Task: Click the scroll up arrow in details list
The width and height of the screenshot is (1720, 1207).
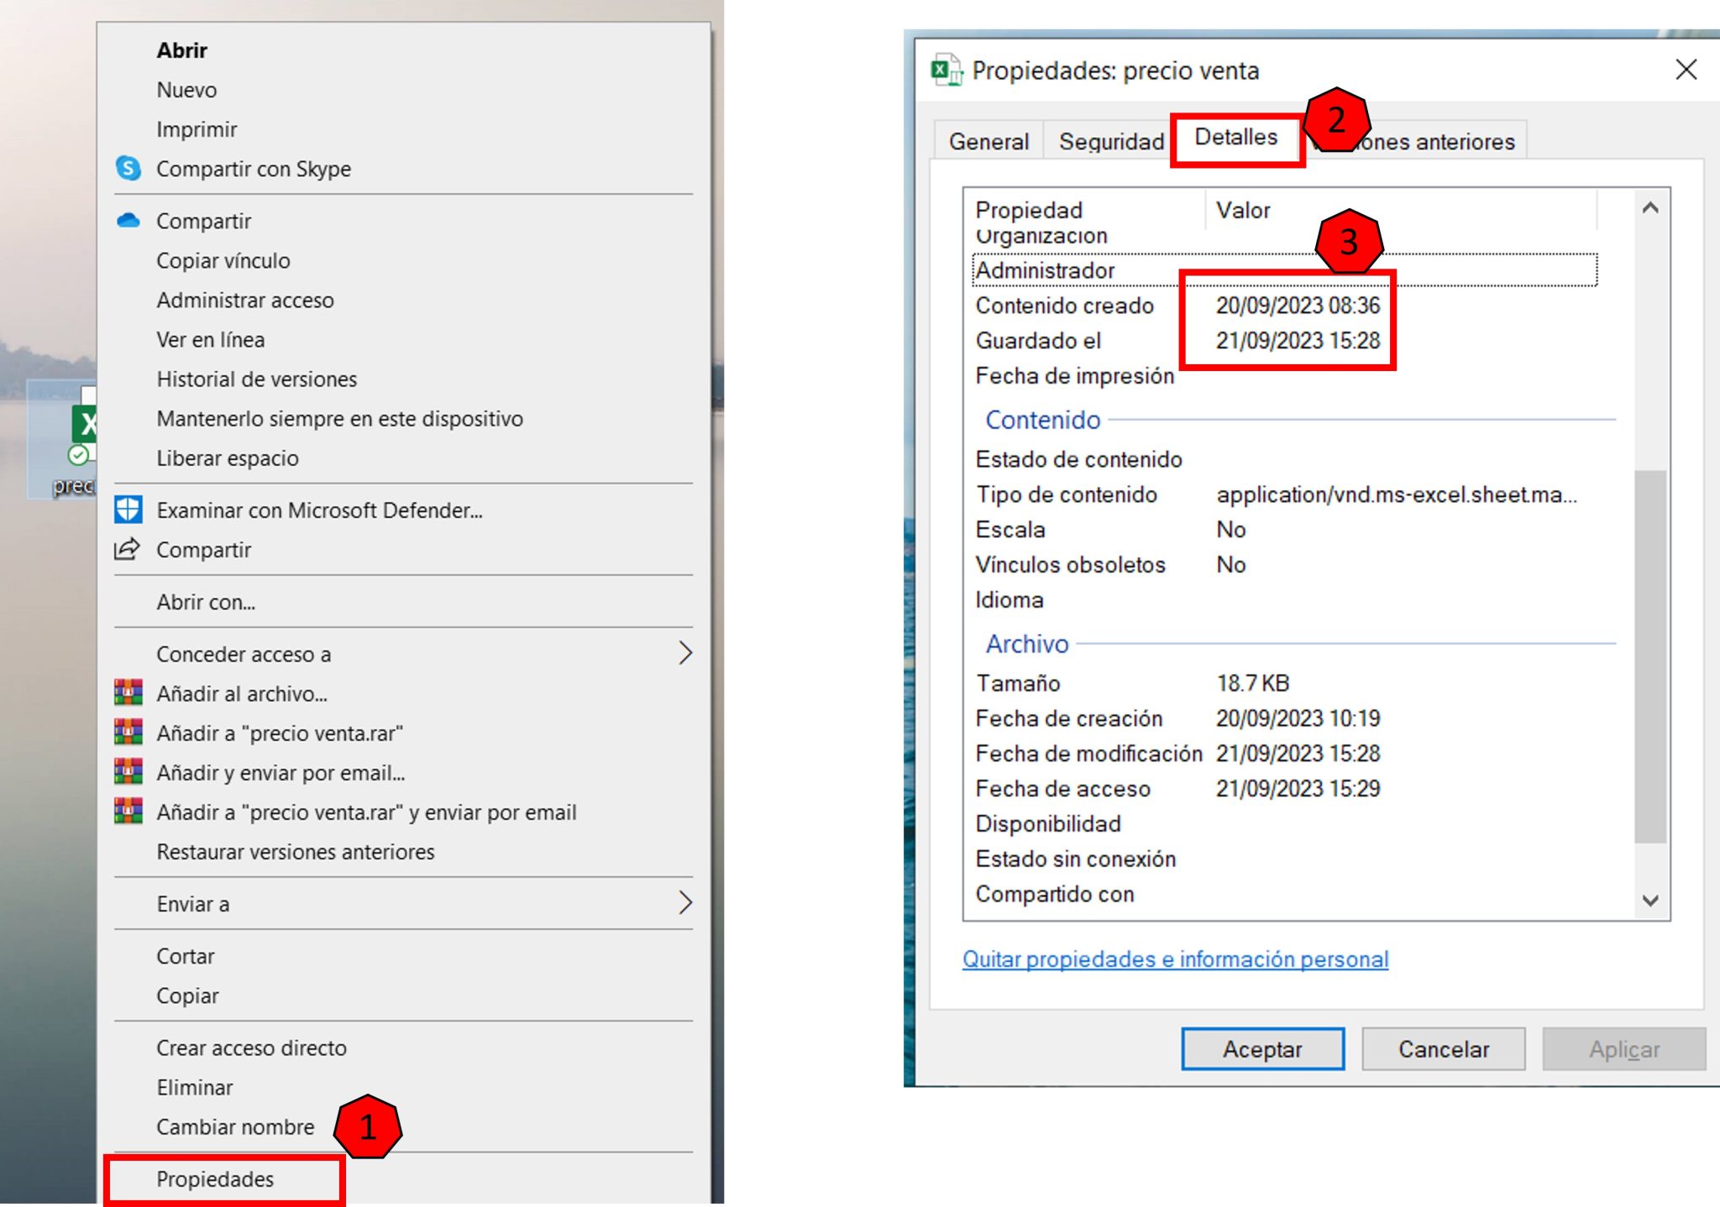Action: coord(1649,208)
